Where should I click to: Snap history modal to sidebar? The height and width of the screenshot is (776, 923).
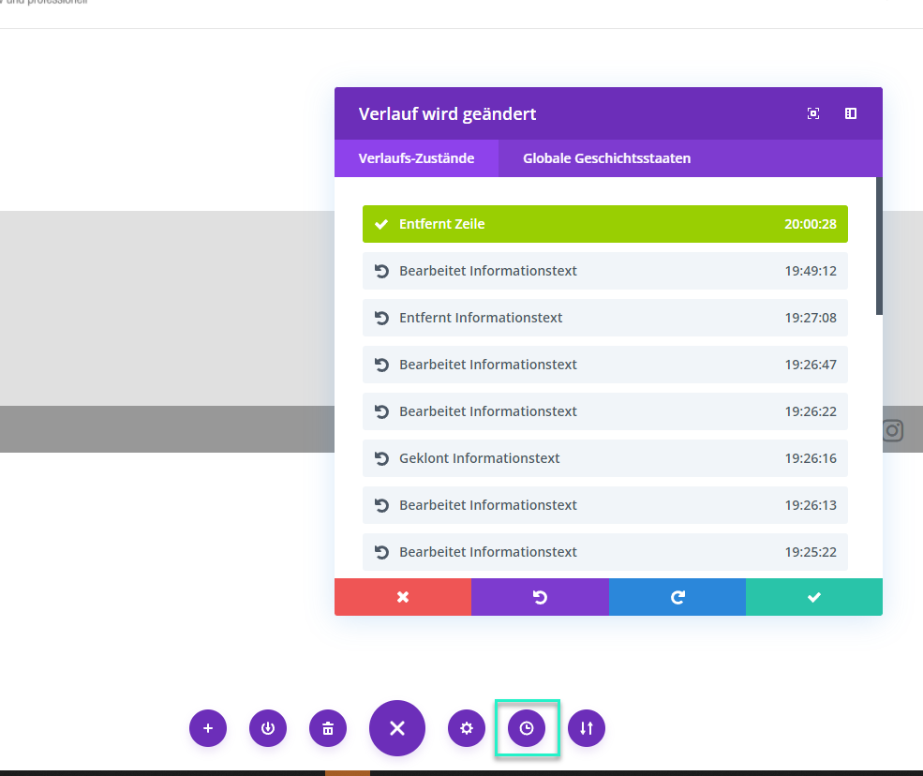(851, 113)
